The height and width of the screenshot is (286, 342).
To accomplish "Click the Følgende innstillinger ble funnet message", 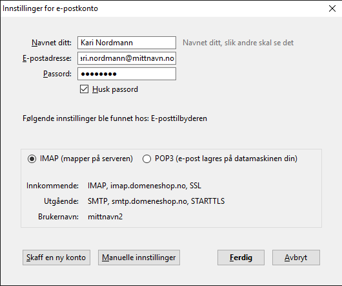I will (115, 118).
